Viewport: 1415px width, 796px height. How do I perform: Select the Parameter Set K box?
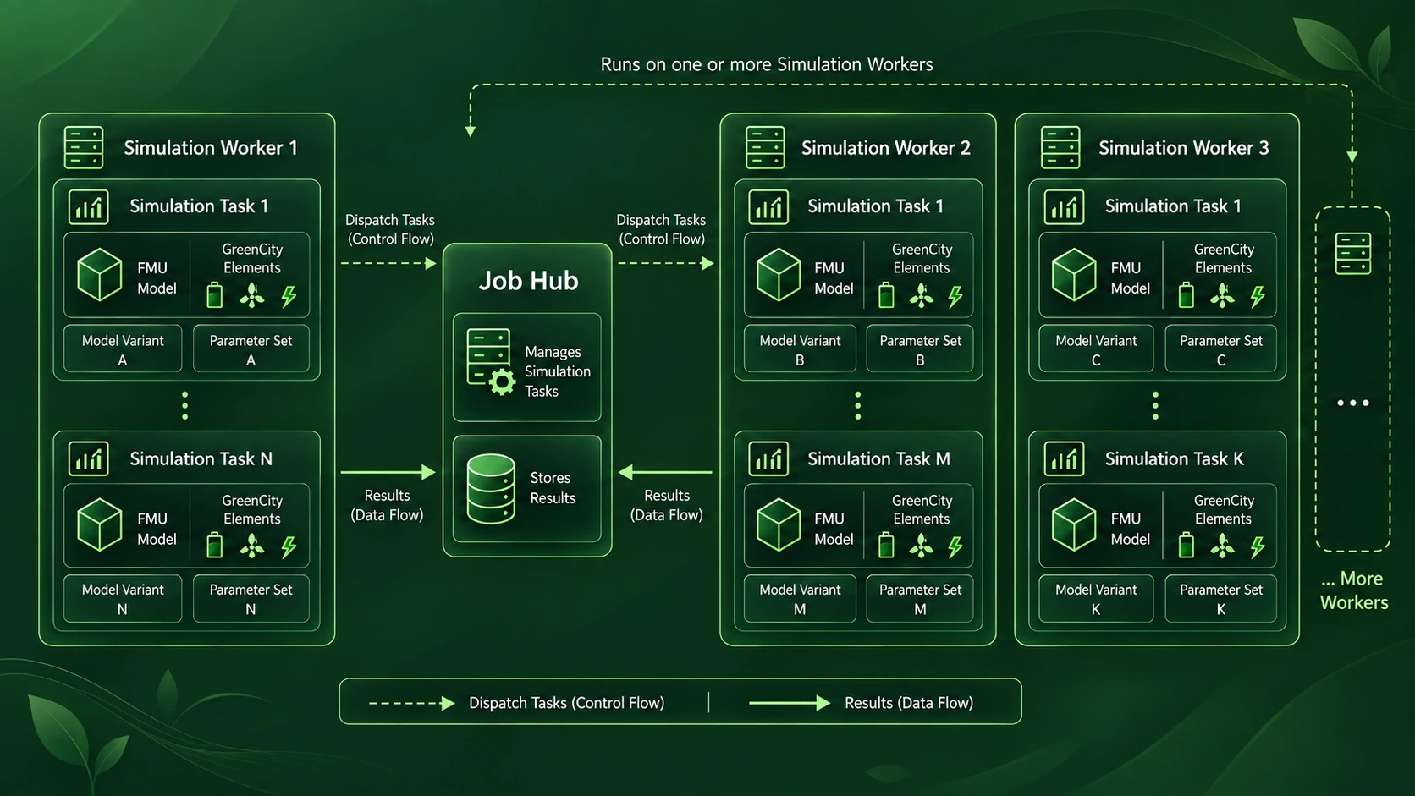(x=1221, y=599)
